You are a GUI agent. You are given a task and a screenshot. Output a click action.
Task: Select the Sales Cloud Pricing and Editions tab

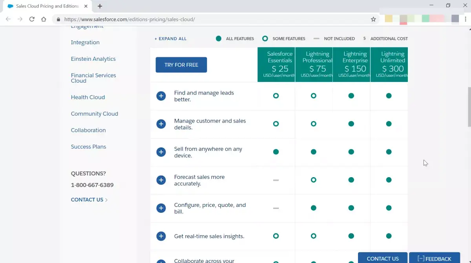(x=47, y=6)
